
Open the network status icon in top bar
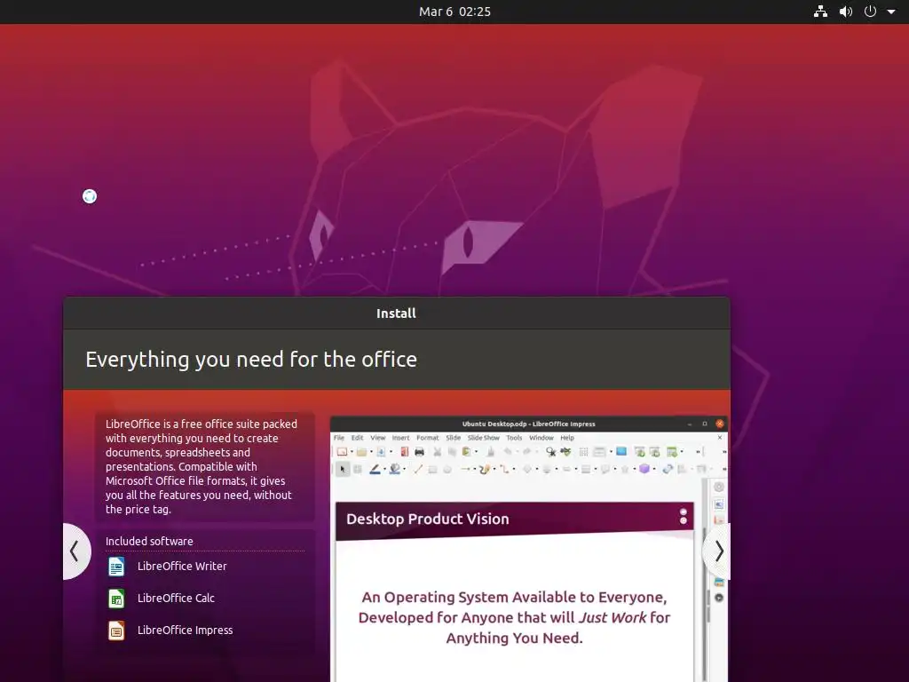pos(820,12)
